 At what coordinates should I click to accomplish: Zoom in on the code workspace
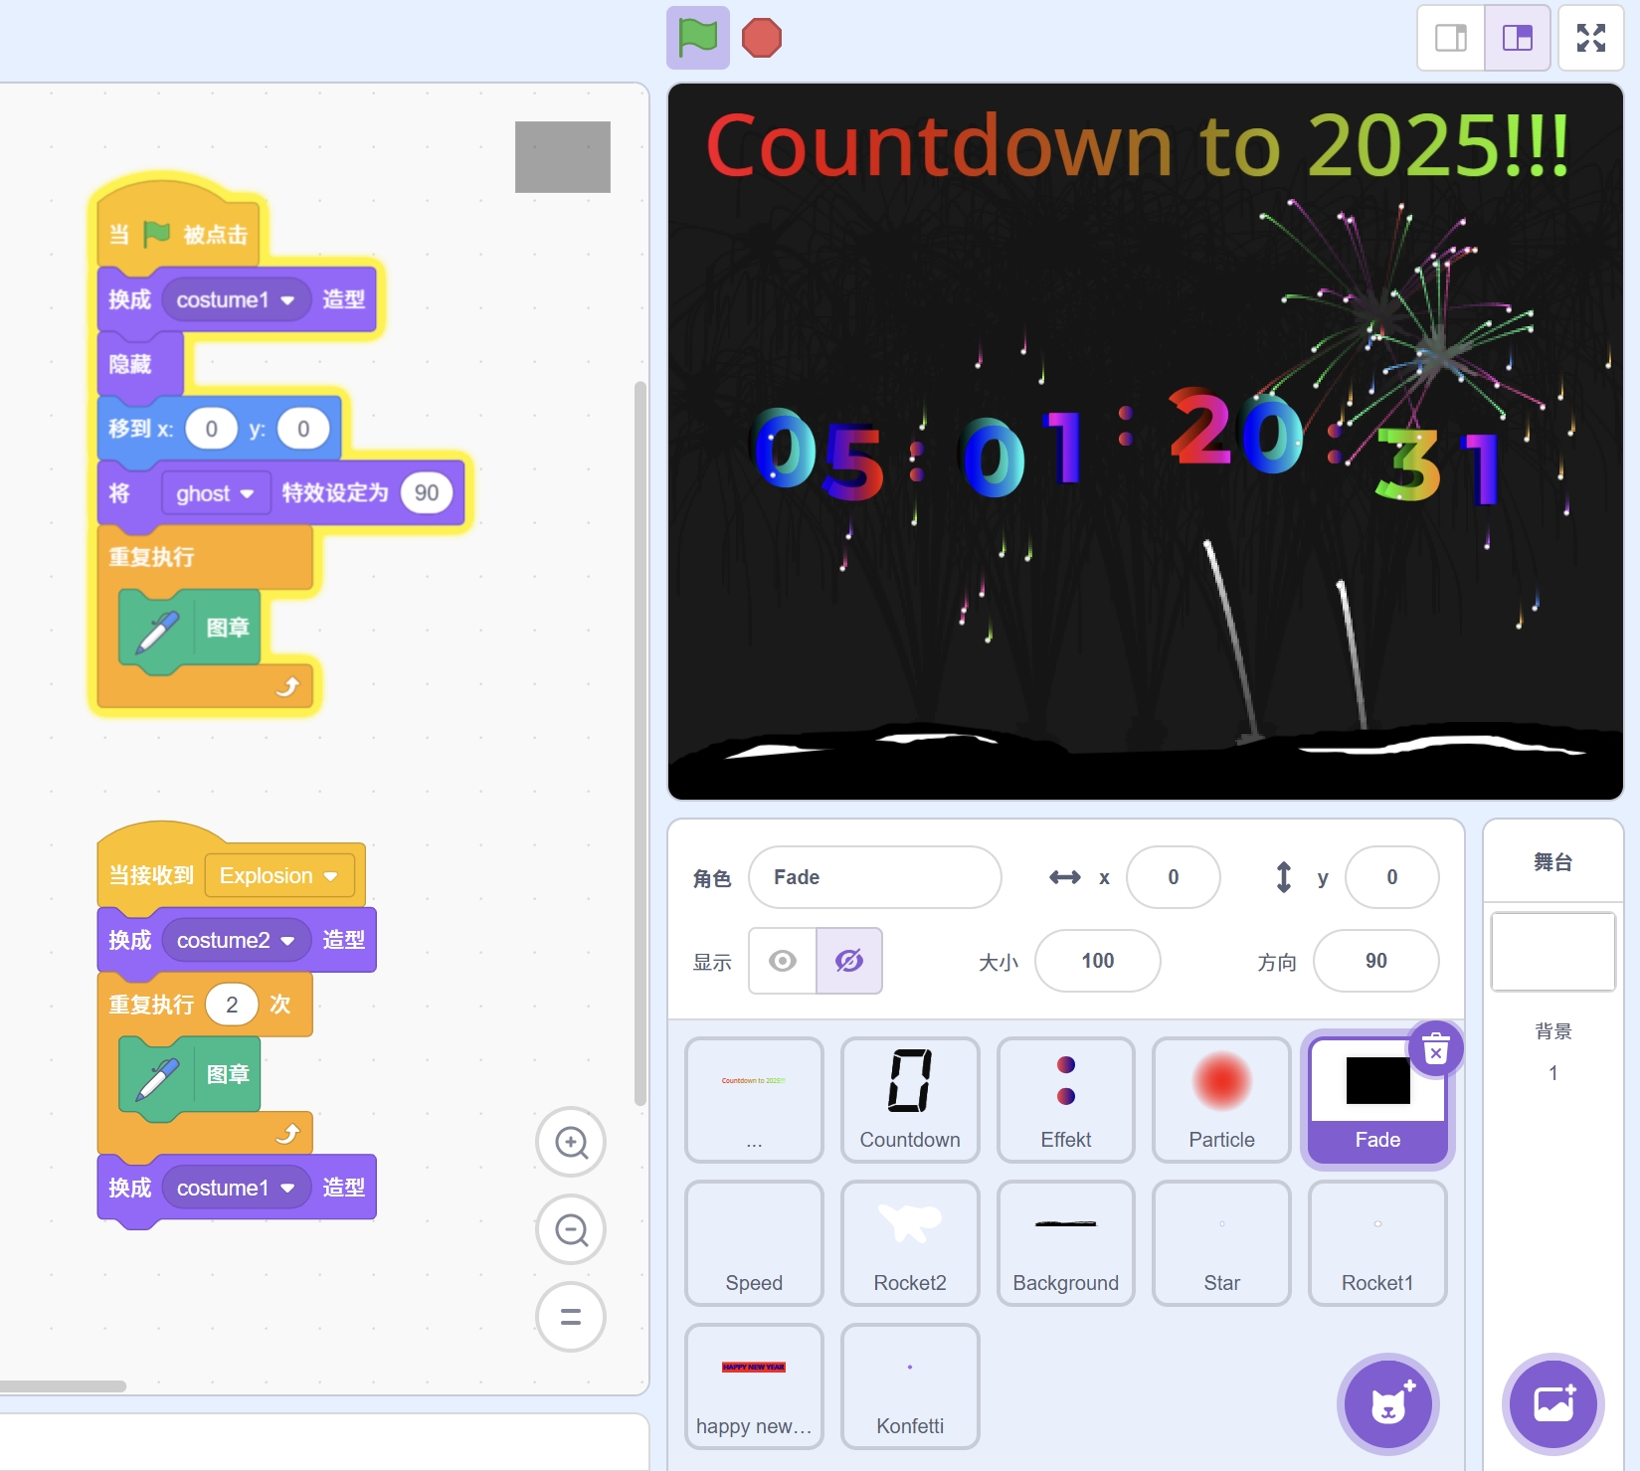571,1142
